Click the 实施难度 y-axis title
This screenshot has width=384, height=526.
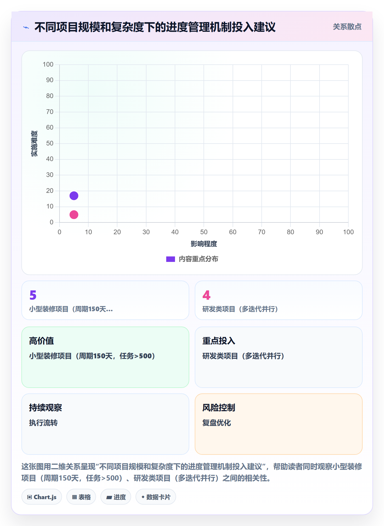[x=34, y=144]
